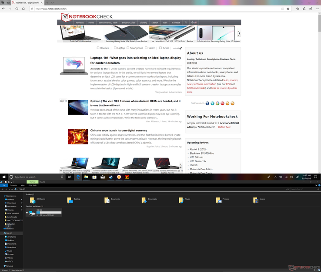The width and height of the screenshot is (321, 272).
Task: Show hidden system tray icons
Action: (275, 177)
